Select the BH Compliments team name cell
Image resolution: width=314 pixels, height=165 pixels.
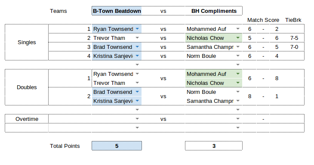(x=214, y=11)
